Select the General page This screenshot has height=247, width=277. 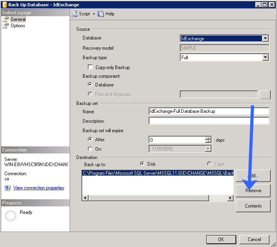pyautogui.click(x=18, y=19)
